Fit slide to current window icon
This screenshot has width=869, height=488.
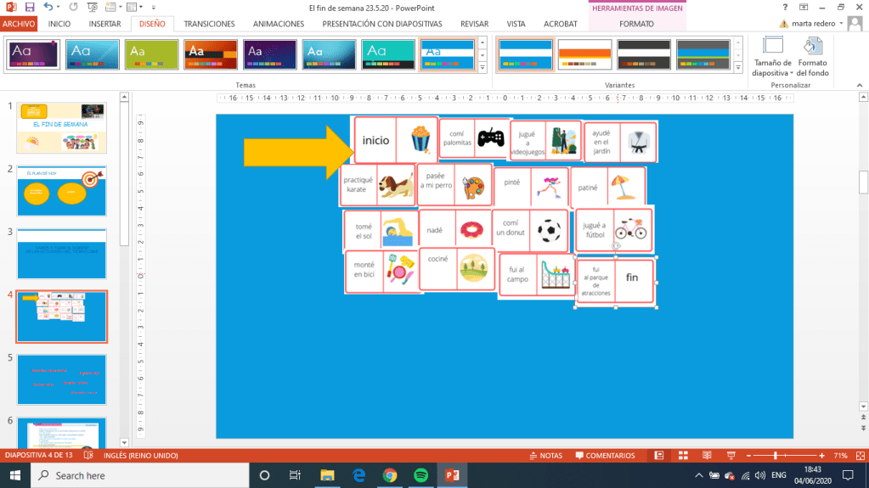[x=858, y=456]
